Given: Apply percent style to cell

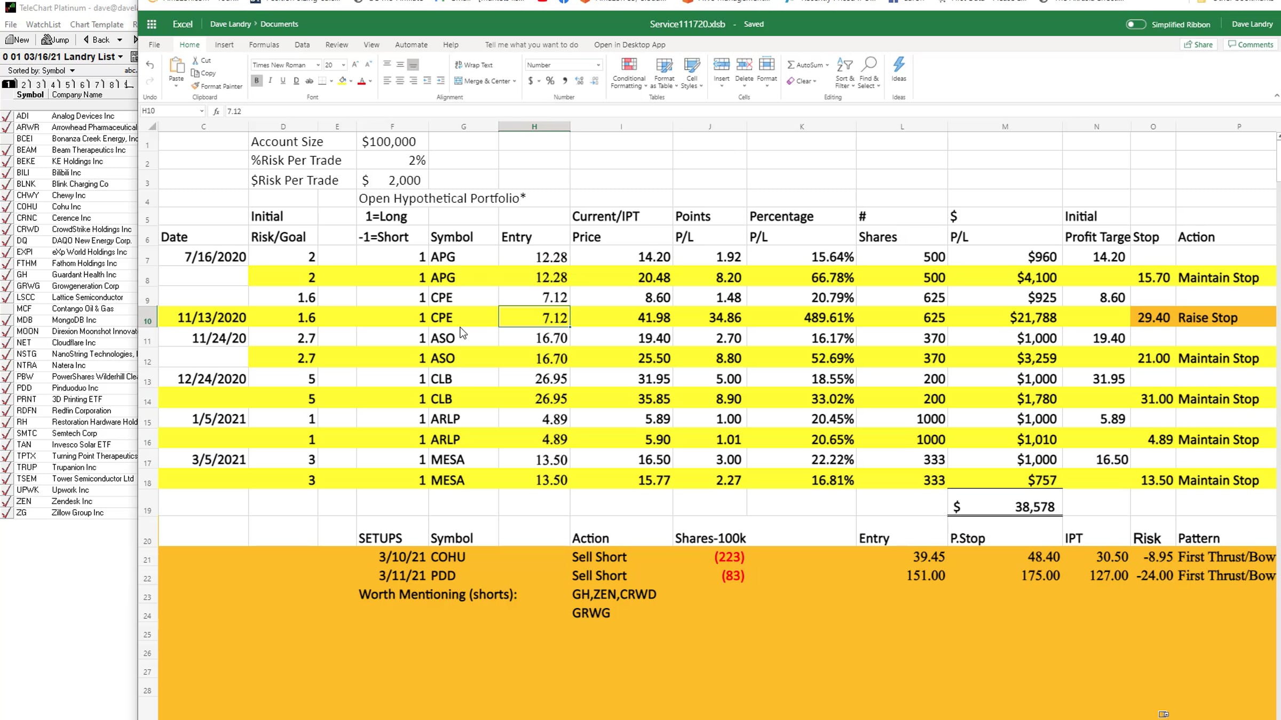Looking at the screenshot, I should (x=550, y=81).
